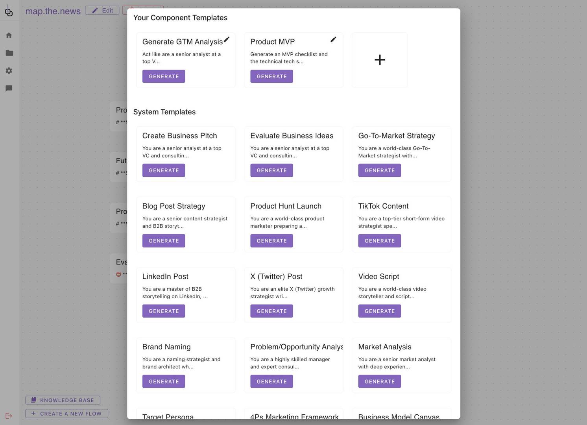Click Generate for Market Analysis
This screenshot has height=425, width=587.
379,382
